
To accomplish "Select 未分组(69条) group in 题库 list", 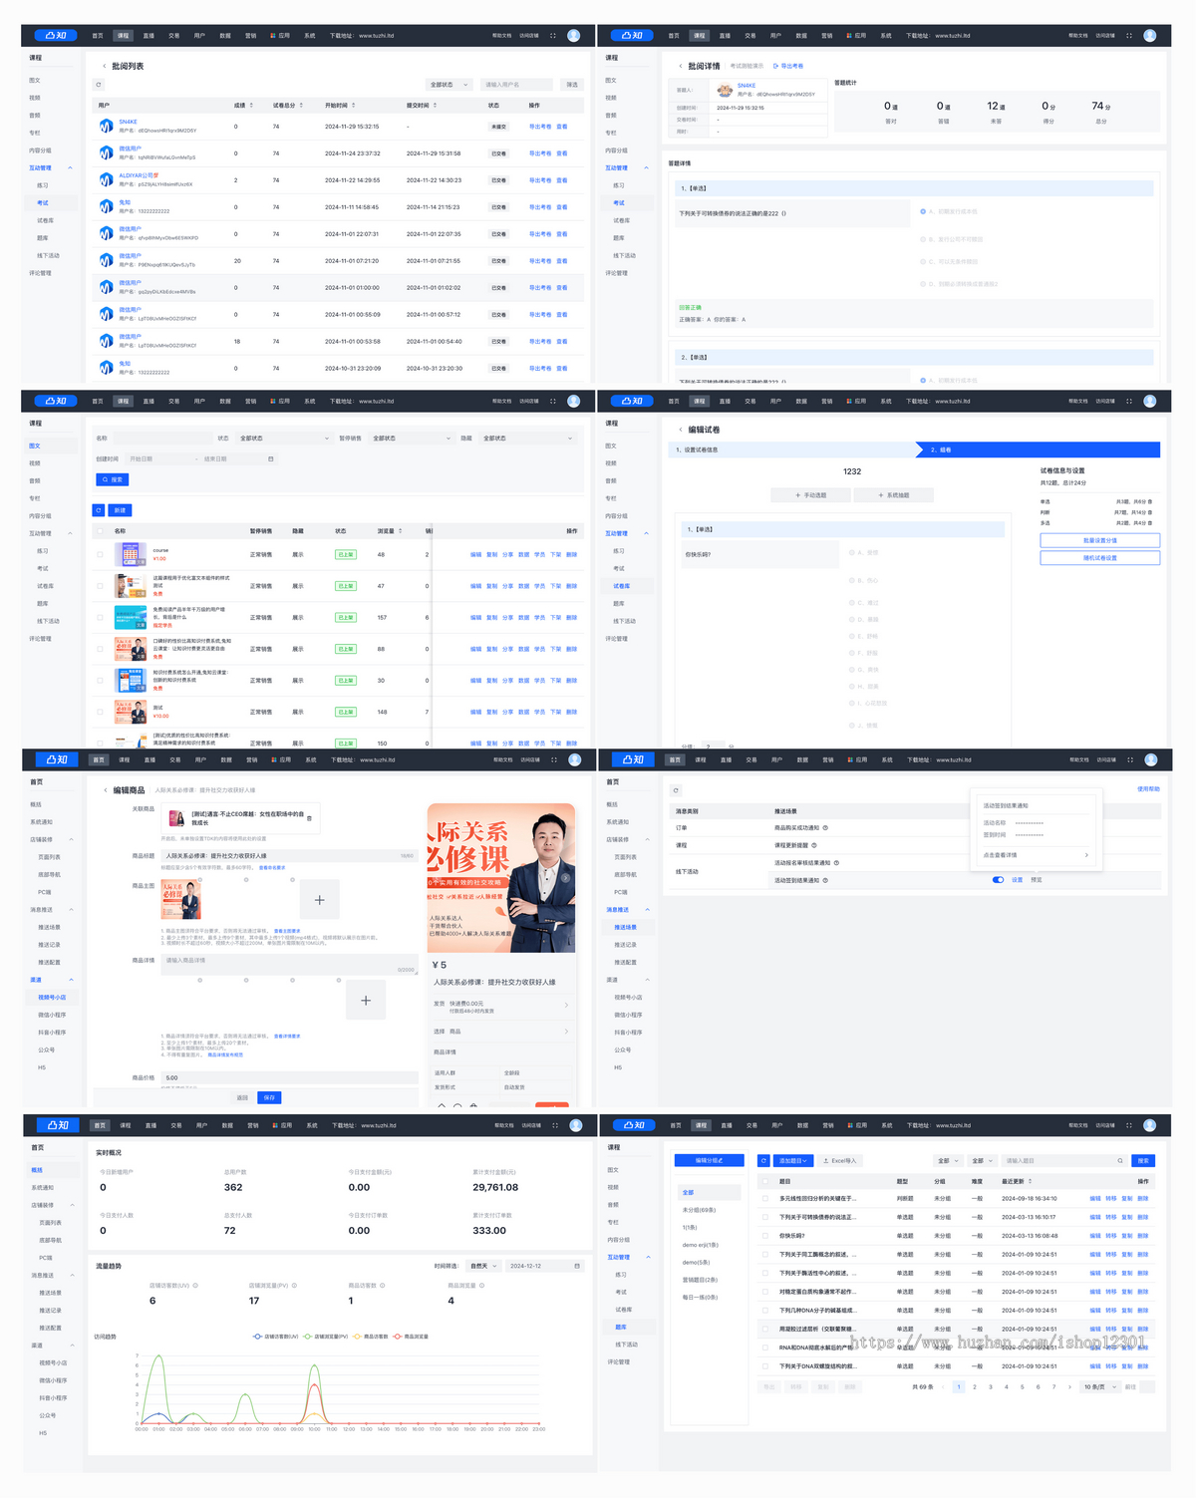I will [x=700, y=1210].
